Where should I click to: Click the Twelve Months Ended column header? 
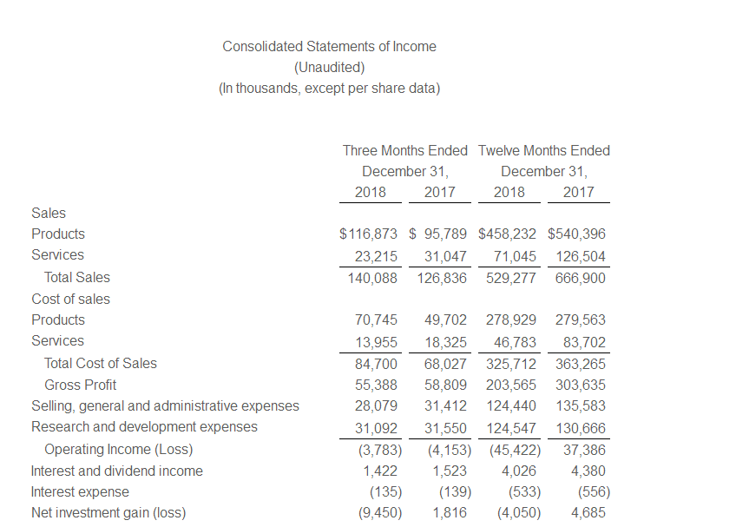(x=543, y=150)
